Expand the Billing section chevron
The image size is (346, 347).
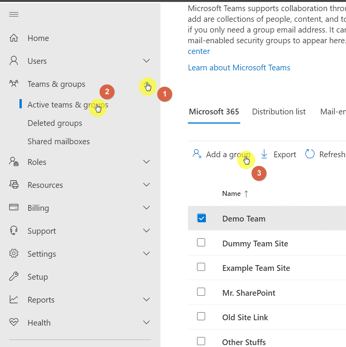(147, 208)
